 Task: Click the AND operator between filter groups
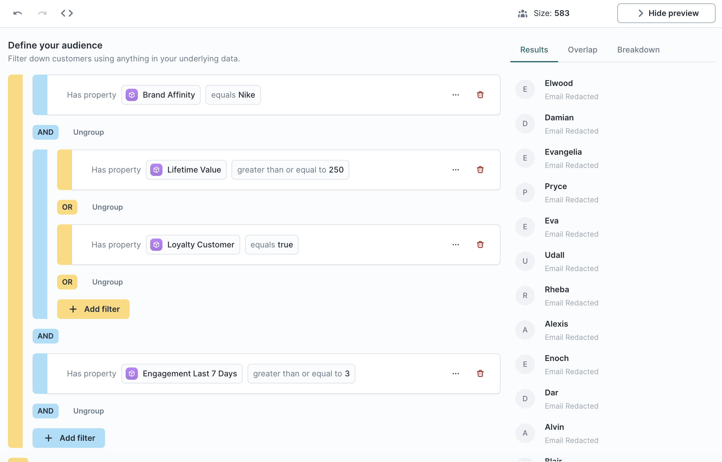pos(45,336)
